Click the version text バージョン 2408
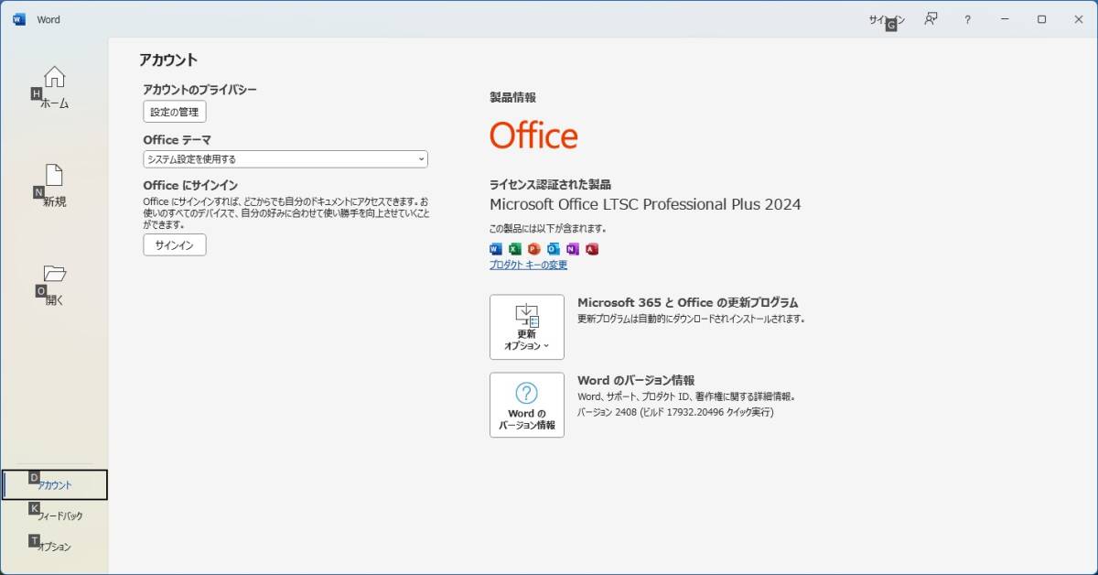 (x=675, y=412)
